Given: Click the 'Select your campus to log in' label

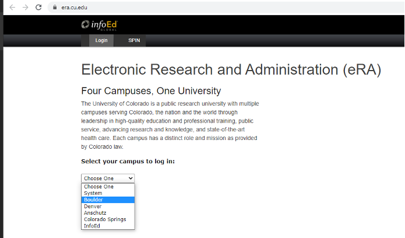Looking at the screenshot, I should pyautogui.click(x=128, y=161).
